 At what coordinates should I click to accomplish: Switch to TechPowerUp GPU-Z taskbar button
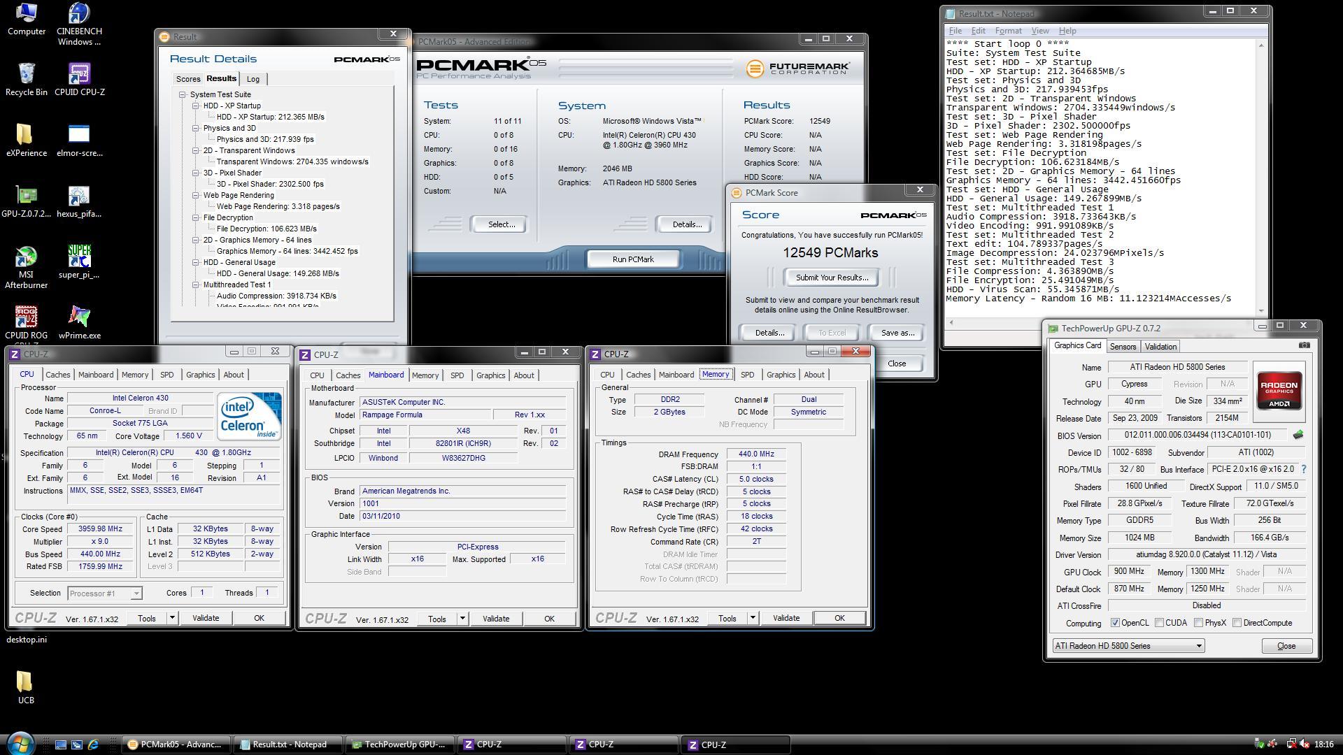[401, 745]
